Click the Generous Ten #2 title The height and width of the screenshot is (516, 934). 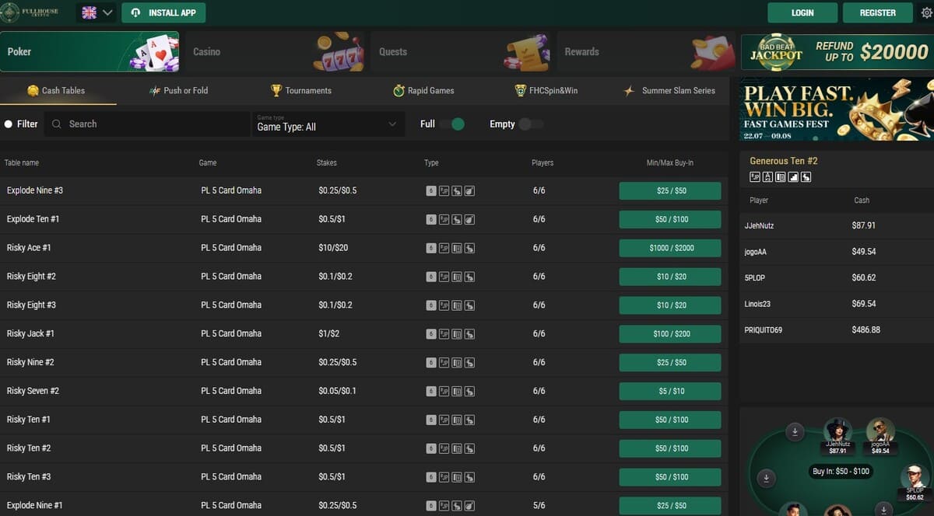pos(784,161)
